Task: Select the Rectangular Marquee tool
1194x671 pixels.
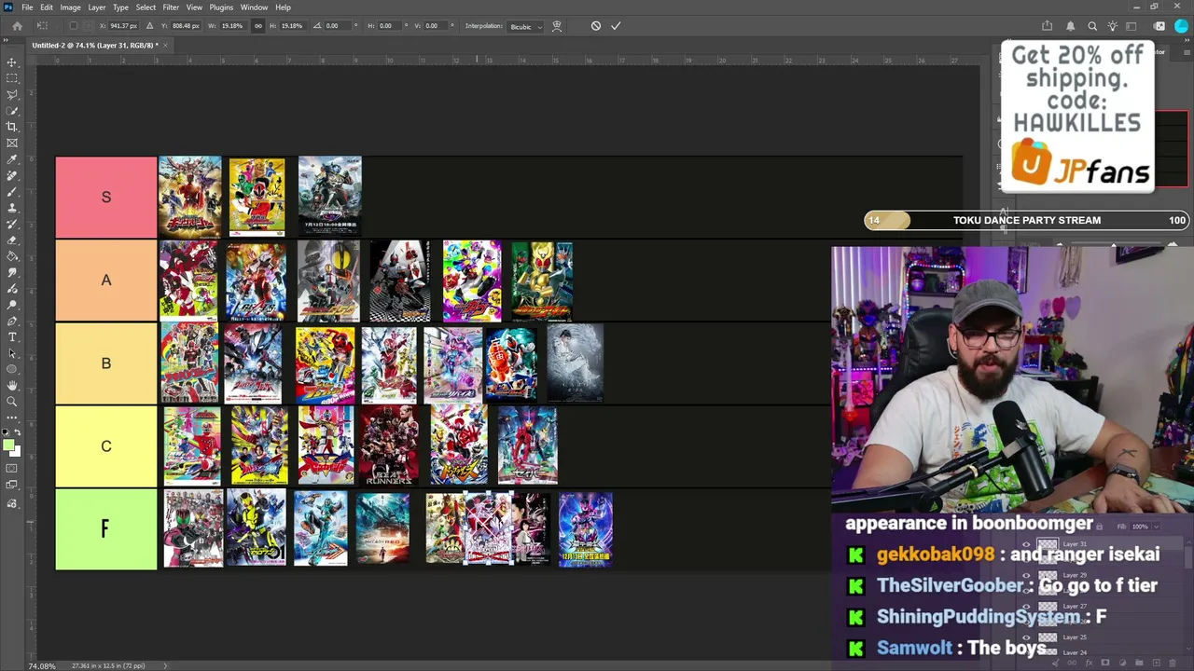Action: pos(12,78)
